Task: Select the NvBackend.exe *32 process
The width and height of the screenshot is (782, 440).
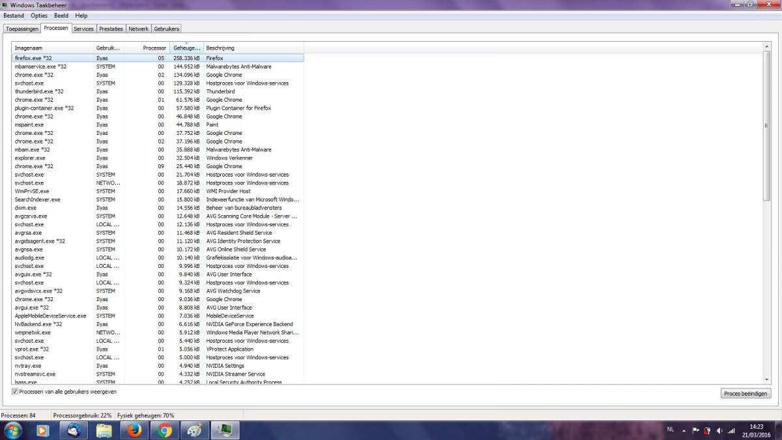Action: [x=158, y=324]
